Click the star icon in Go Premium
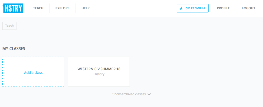 181,8
